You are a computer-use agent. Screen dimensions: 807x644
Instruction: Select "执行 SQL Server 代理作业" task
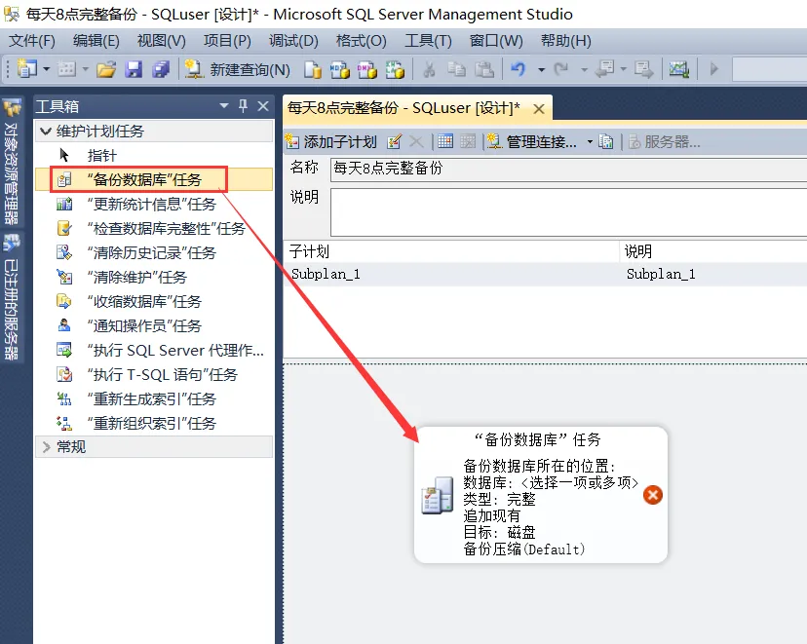154,351
